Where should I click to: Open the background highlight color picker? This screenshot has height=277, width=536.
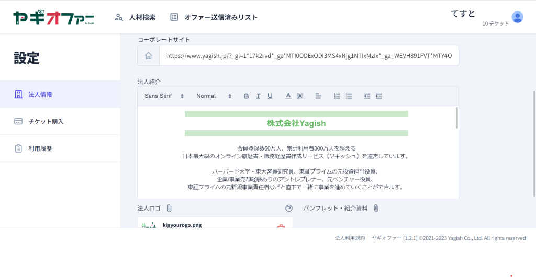[x=300, y=96]
